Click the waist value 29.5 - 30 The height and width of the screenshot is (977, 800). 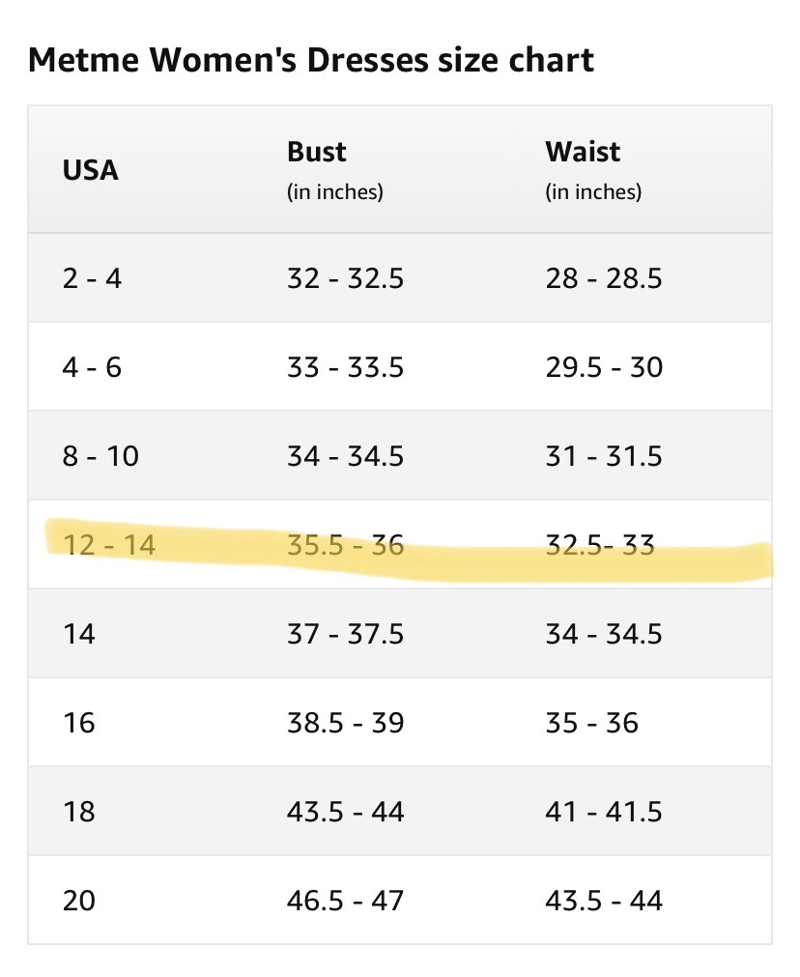(x=604, y=367)
